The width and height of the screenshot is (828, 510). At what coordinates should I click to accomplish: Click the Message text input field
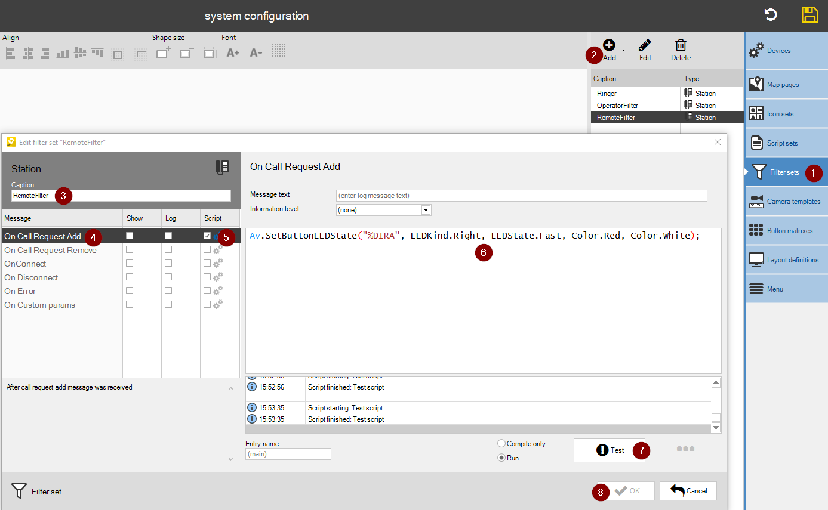coord(521,196)
